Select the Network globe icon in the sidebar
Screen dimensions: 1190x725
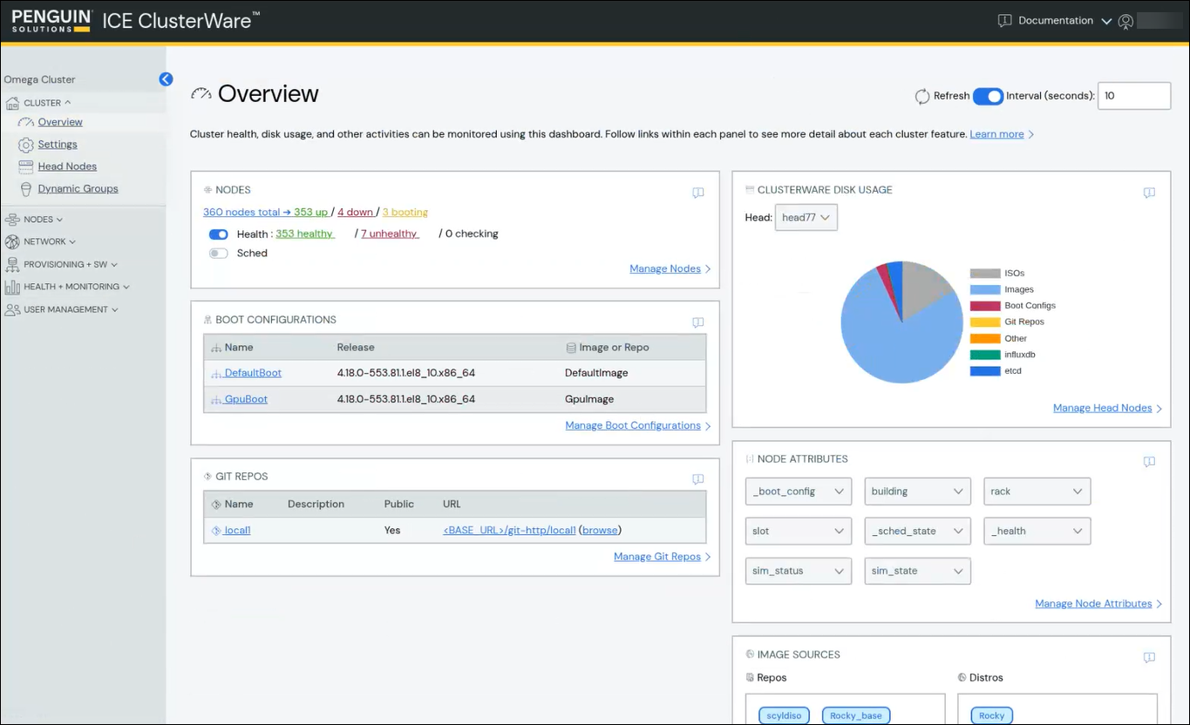pos(12,241)
